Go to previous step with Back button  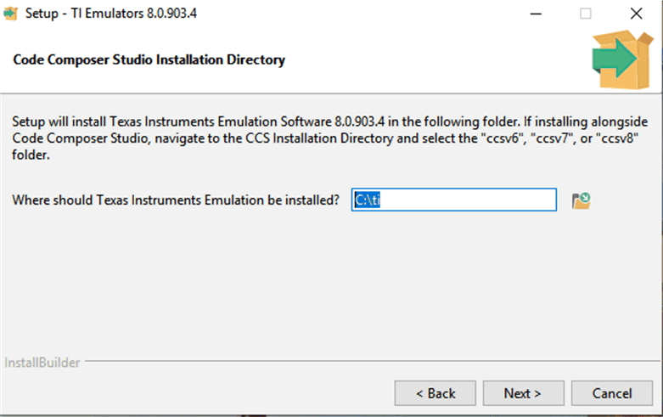(x=435, y=393)
